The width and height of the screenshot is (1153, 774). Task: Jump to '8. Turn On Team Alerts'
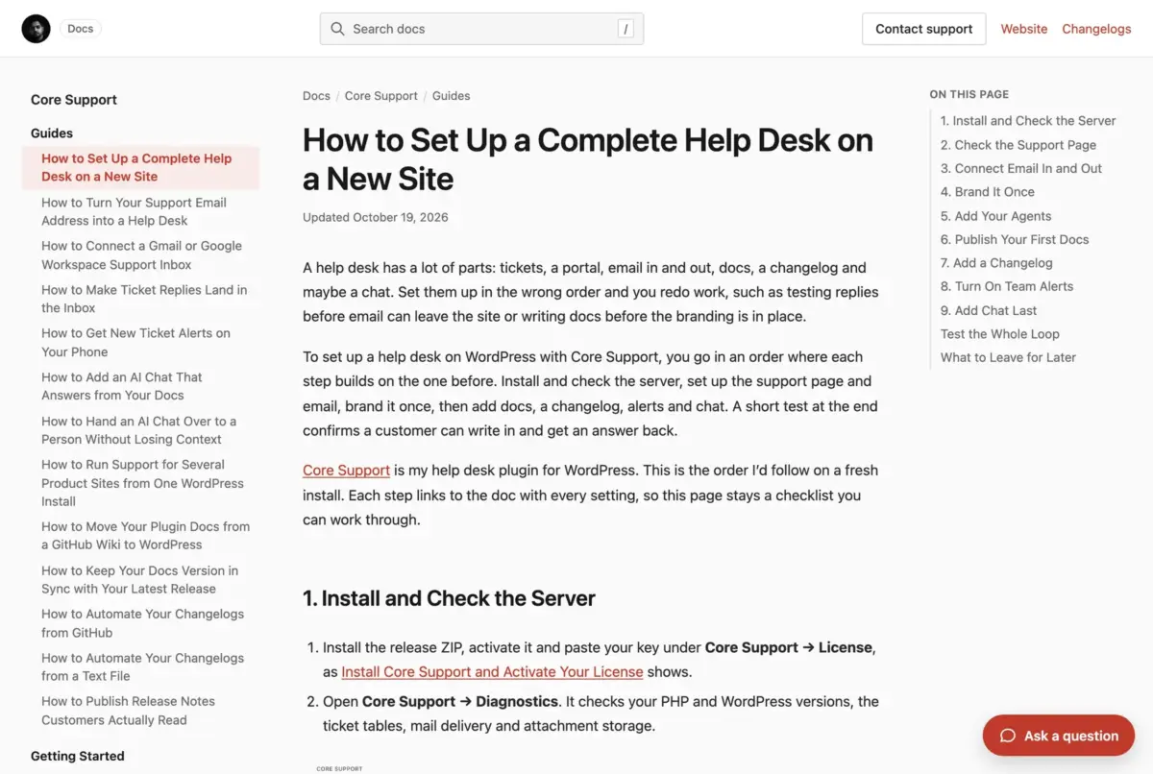(1007, 286)
